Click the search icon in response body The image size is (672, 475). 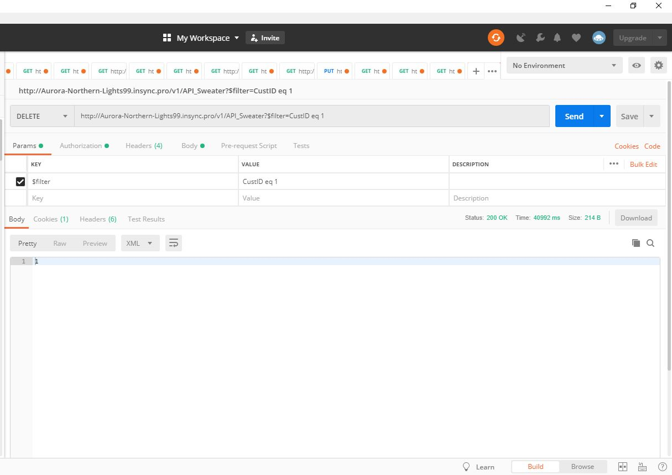coord(650,243)
